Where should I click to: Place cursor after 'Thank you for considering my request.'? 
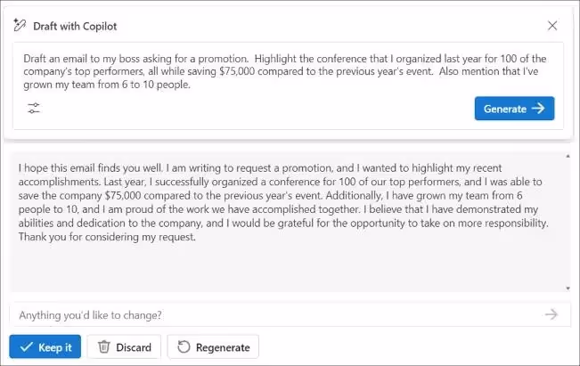pyautogui.click(x=196, y=237)
